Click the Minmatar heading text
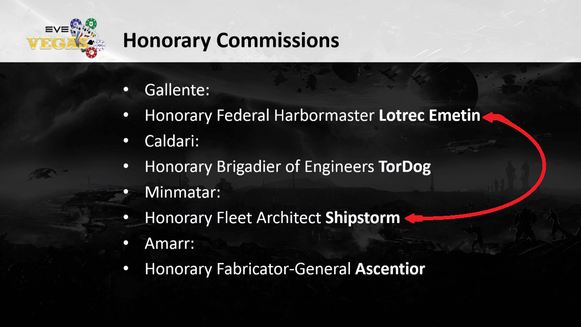This screenshot has height=327, width=581. (182, 193)
